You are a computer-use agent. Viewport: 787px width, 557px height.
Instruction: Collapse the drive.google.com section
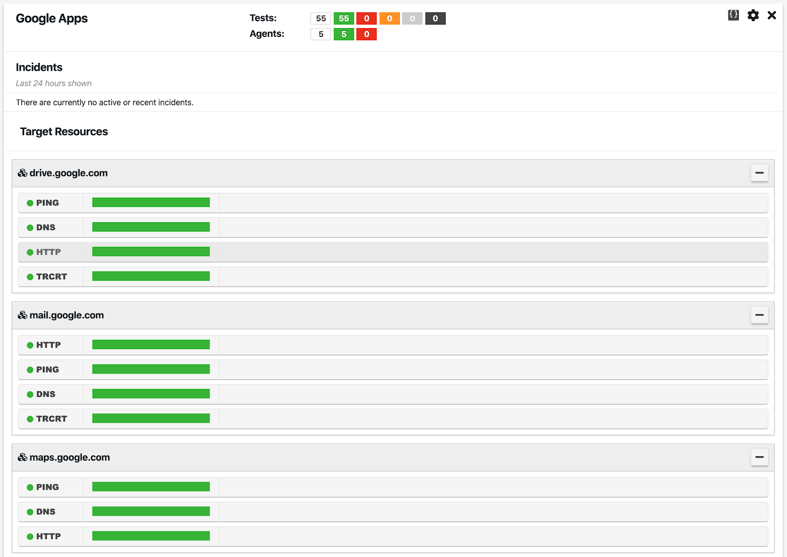click(759, 173)
